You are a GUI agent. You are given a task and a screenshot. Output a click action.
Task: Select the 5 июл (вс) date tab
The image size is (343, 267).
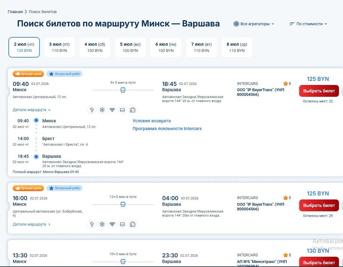point(130,47)
